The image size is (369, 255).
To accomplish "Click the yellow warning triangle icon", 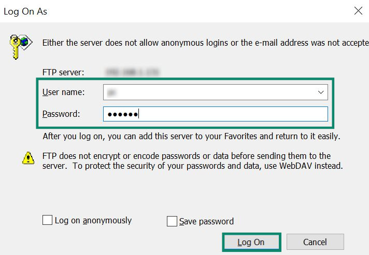I will [x=28, y=158].
